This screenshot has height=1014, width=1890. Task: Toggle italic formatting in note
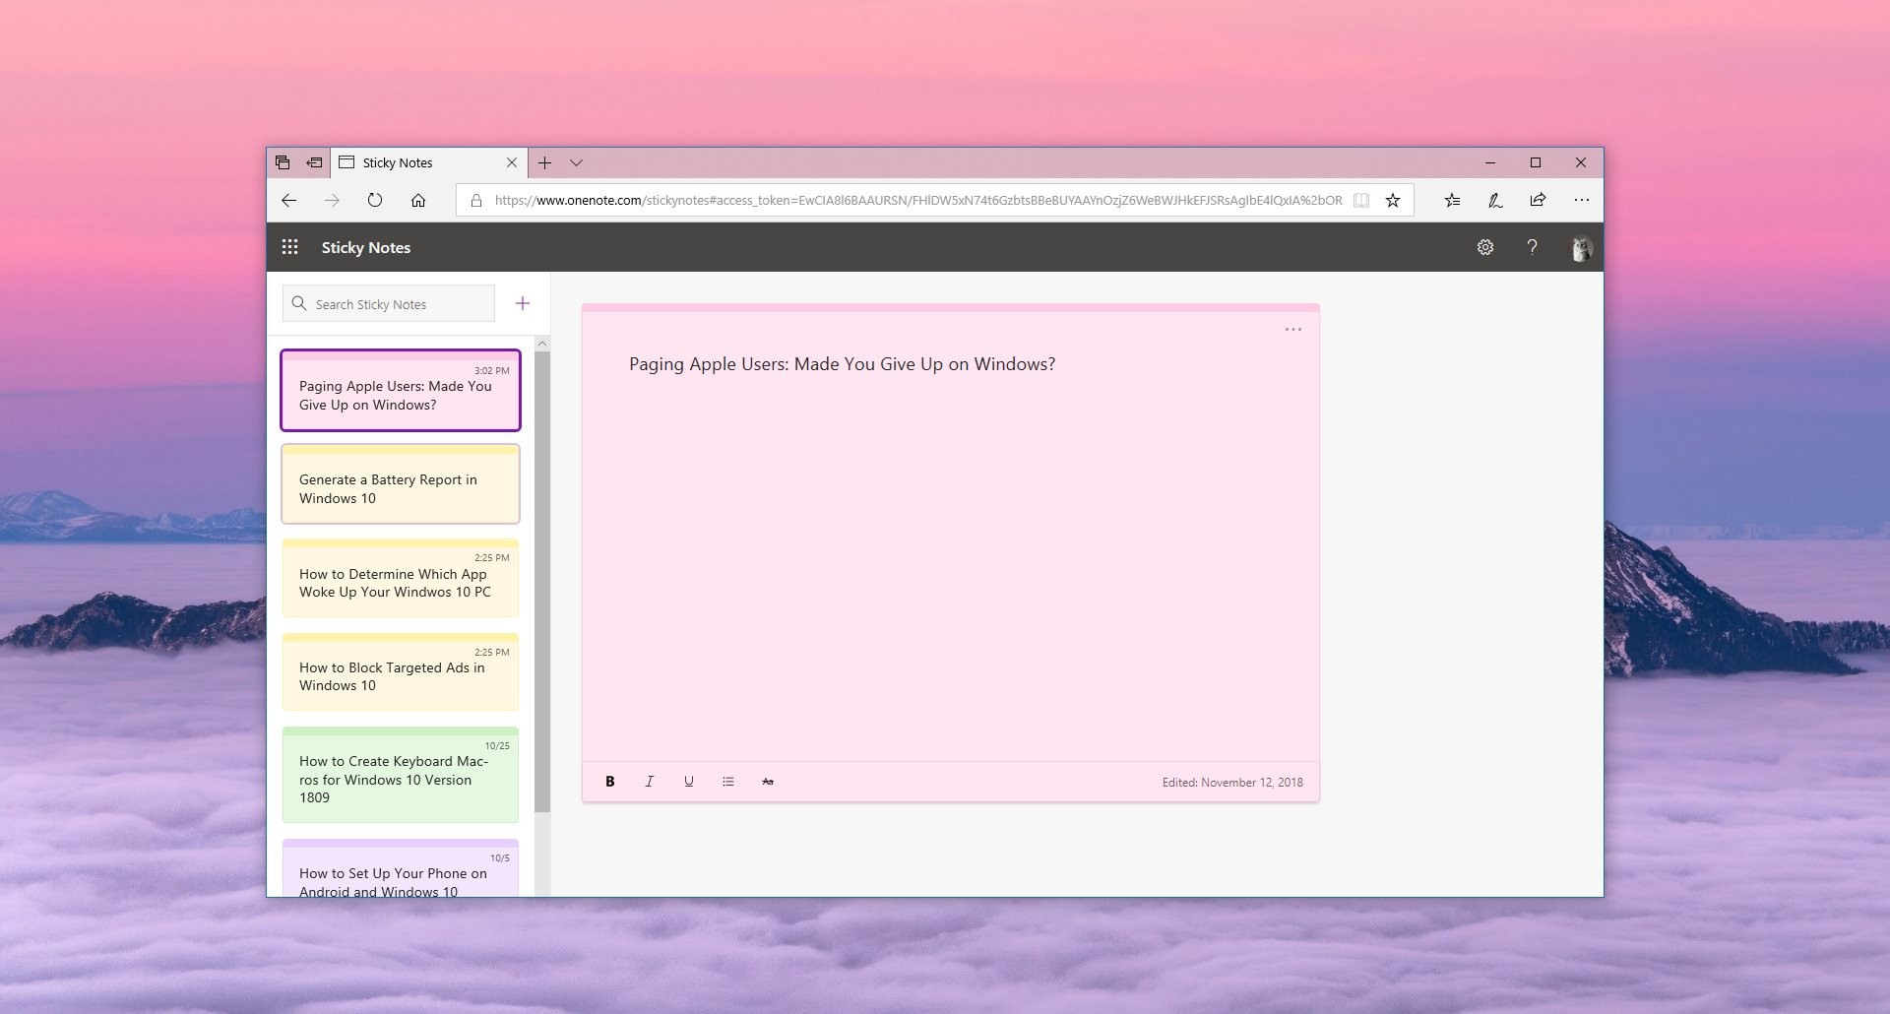click(650, 782)
